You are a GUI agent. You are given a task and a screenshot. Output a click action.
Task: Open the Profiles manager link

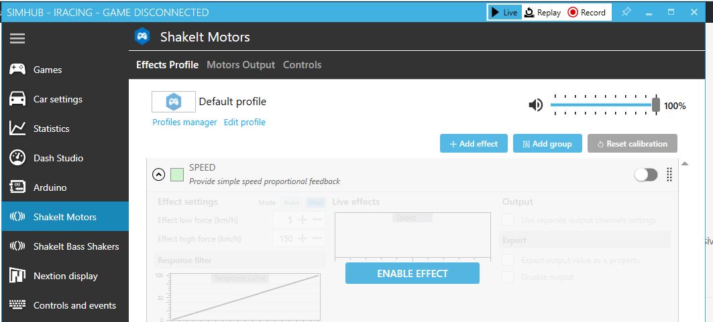point(184,123)
